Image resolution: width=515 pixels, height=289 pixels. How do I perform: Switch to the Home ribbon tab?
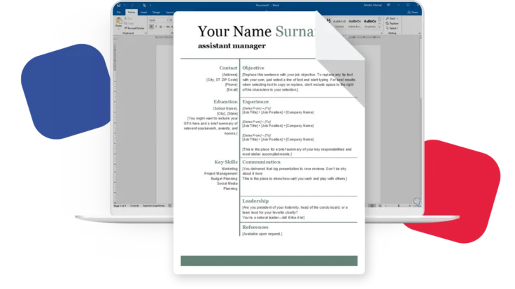[132, 13]
